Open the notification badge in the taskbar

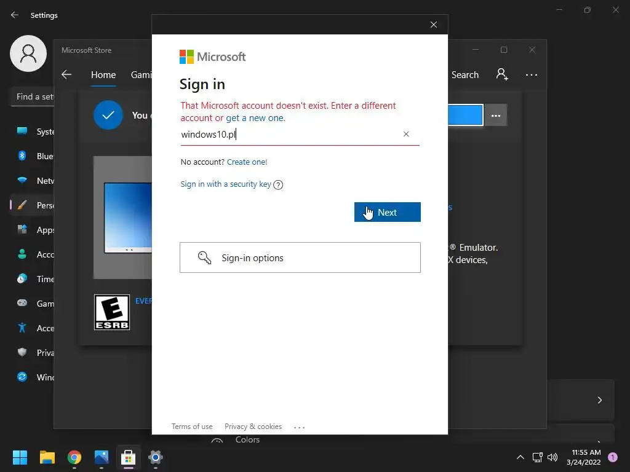[x=613, y=457]
